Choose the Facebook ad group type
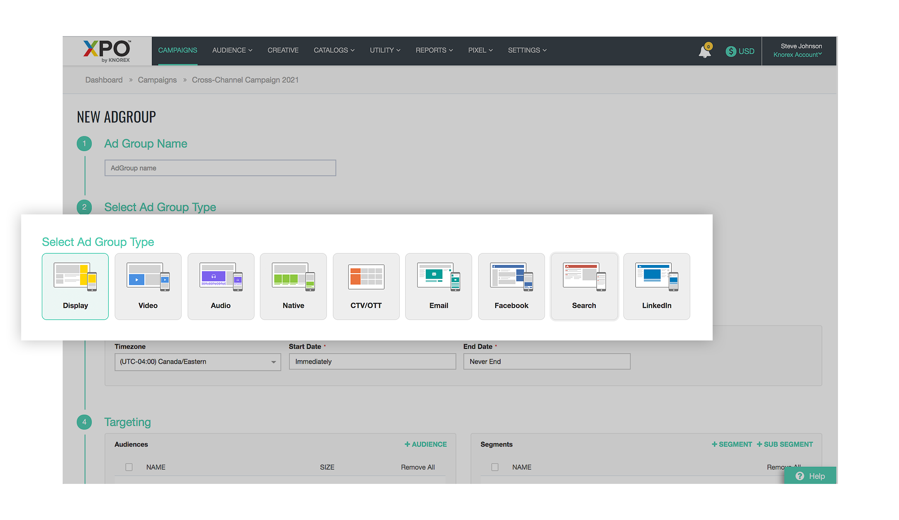 click(511, 286)
